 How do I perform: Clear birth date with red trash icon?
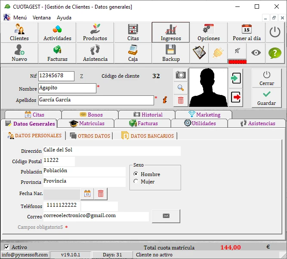tap(101, 194)
